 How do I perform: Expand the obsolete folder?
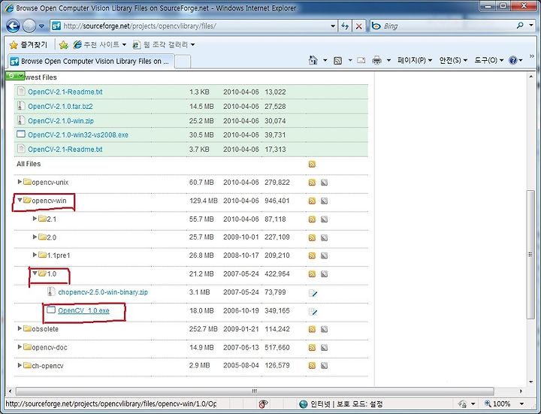point(20,328)
